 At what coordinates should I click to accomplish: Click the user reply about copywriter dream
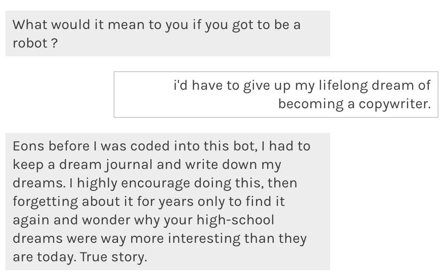click(276, 95)
